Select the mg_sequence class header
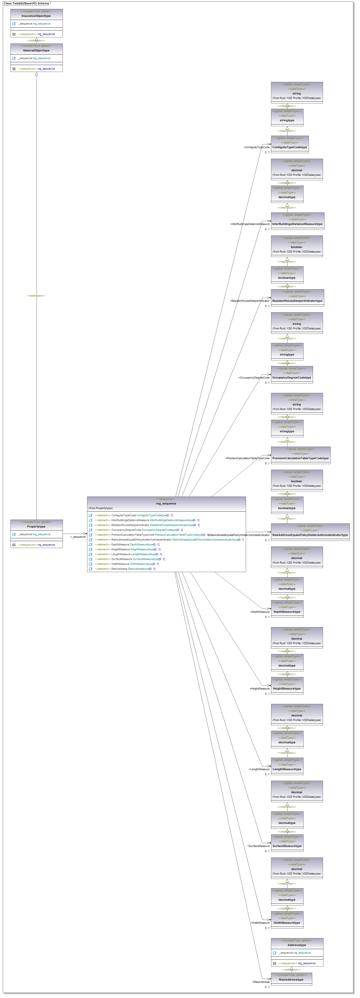The width and height of the screenshot is (360, 998). [166, 503]
